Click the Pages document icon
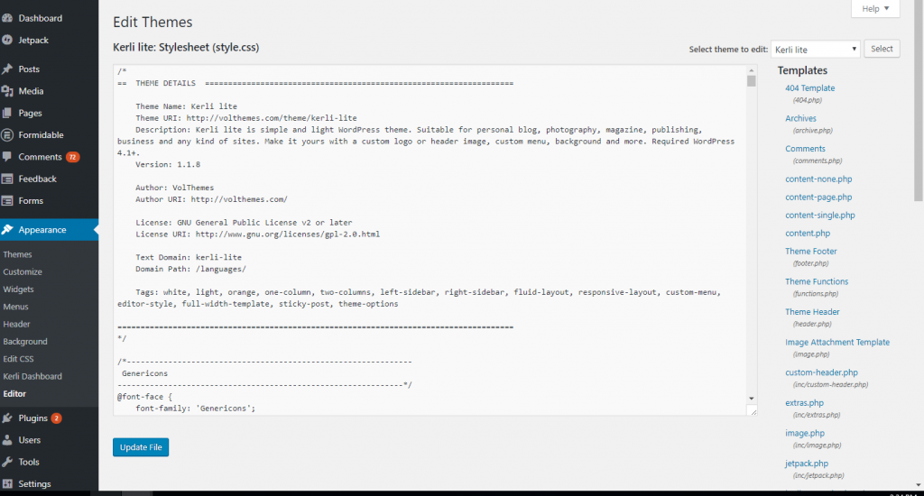This screenshot has width=924, height=496. 7,113
